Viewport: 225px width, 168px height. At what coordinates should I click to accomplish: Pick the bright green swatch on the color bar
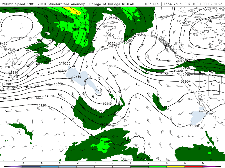157,167
